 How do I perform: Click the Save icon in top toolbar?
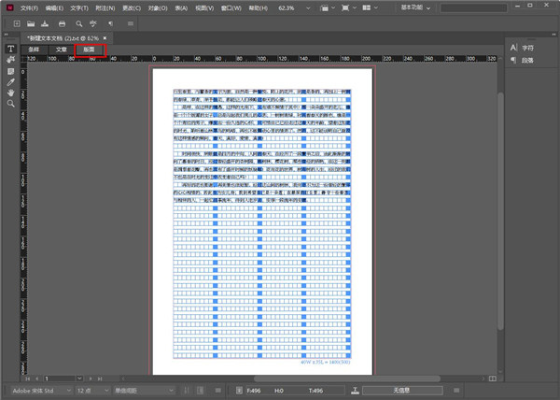pyautogui.click(x=45, y=21)
